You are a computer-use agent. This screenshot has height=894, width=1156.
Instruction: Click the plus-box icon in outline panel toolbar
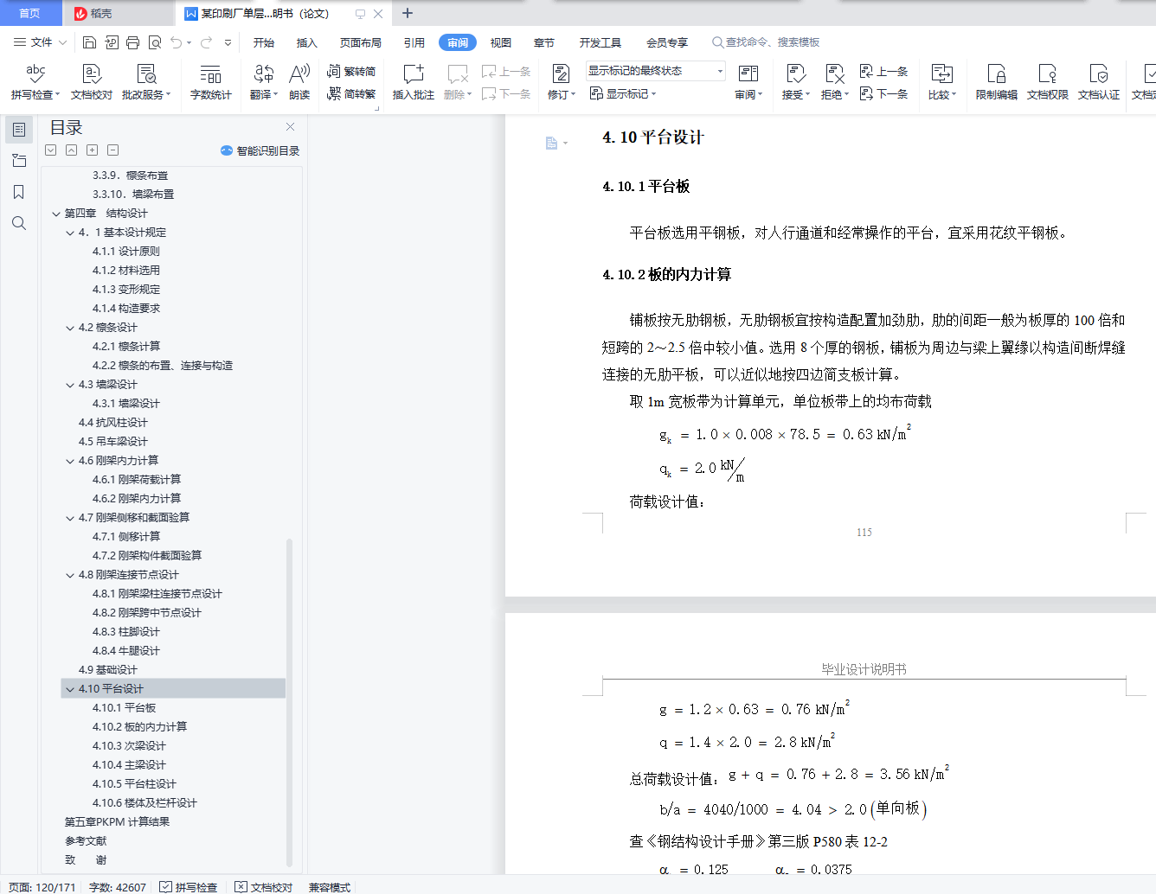pos(92,150)
